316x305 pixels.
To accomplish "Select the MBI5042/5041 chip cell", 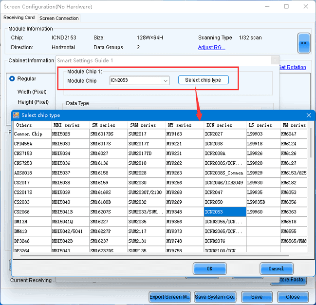I will click(70, 231).
